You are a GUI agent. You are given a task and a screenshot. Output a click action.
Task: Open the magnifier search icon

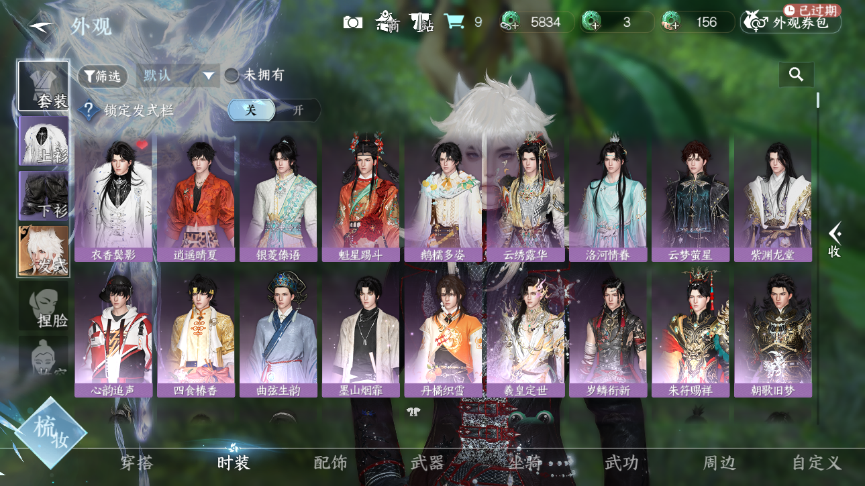coord(797,74)
